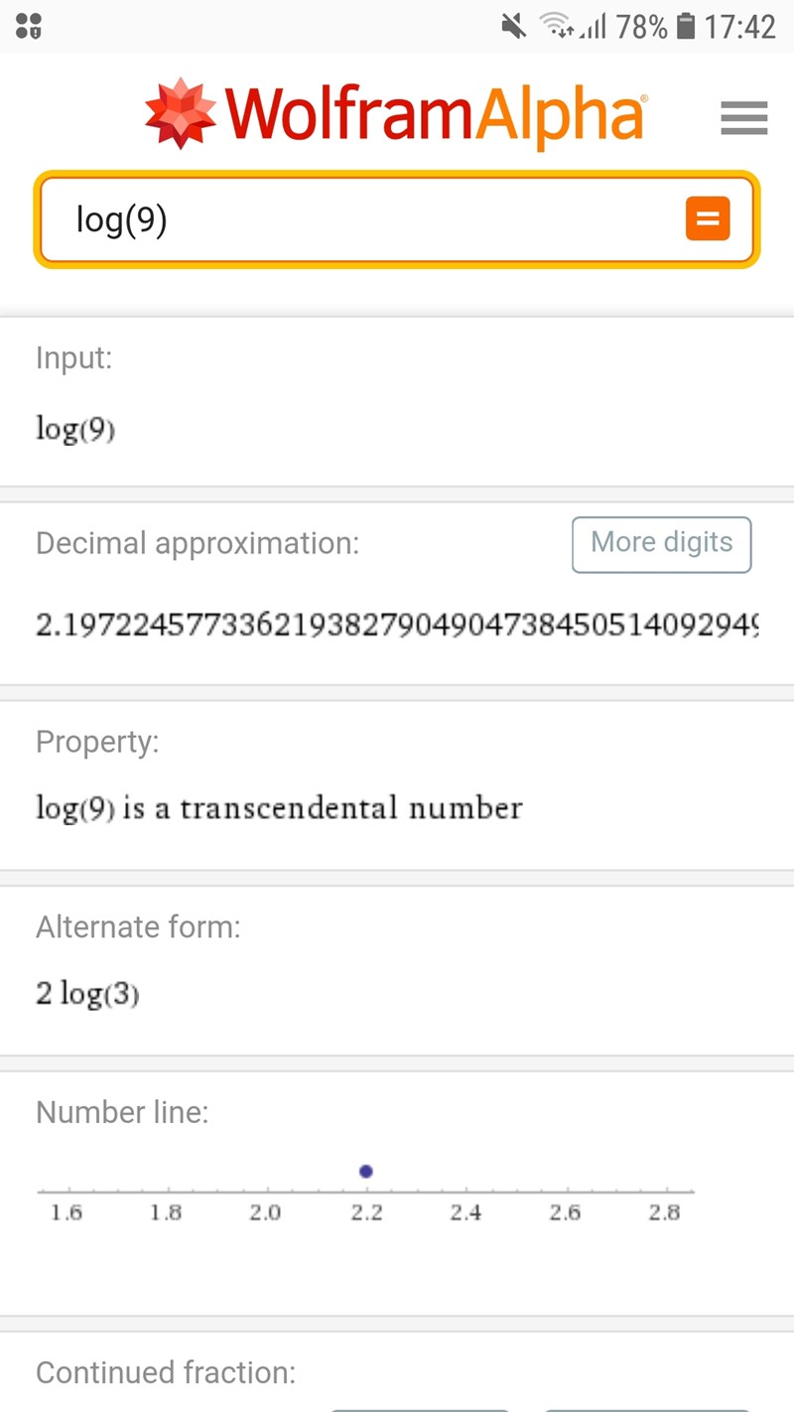Tap the 17:42 clock in status bar
794x1412 pixels.
tap(739, 27)
